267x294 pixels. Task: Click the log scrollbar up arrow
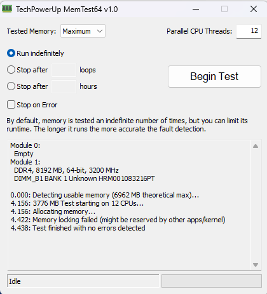click(256, 146)
